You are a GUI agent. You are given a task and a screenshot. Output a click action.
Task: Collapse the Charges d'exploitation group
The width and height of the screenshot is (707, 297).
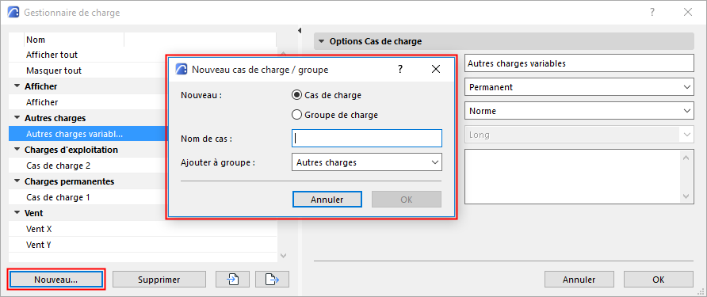pos(17,150)
